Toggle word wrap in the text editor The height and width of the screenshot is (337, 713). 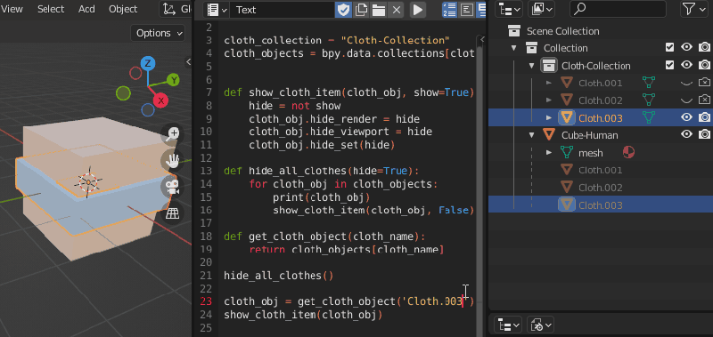466,10
